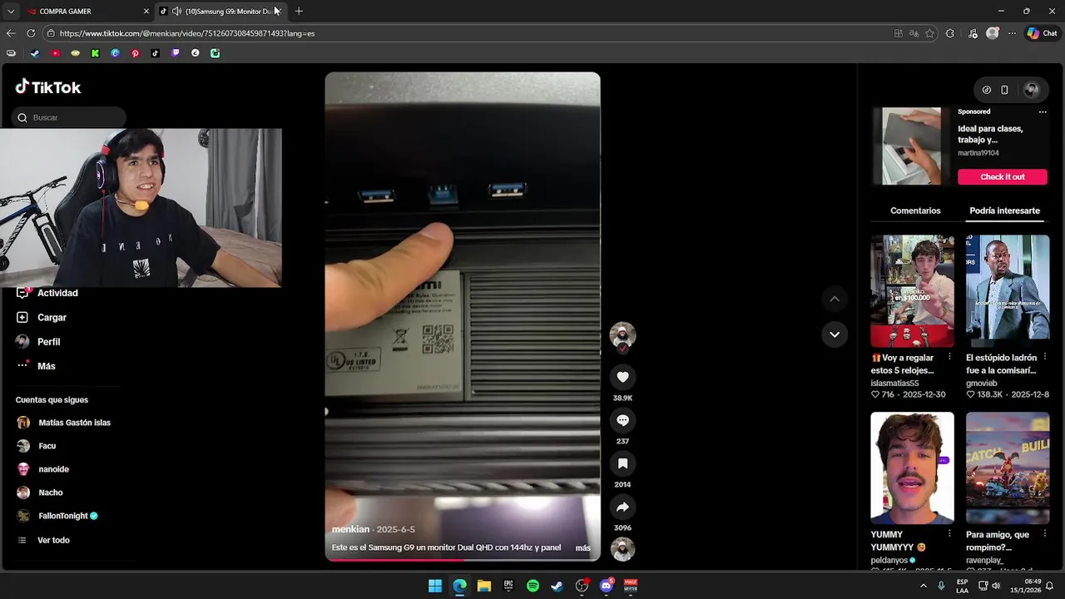Click Check it out sponsored button
Viewport: 1065px width, 599px height.
click(x=1002, y=176)
